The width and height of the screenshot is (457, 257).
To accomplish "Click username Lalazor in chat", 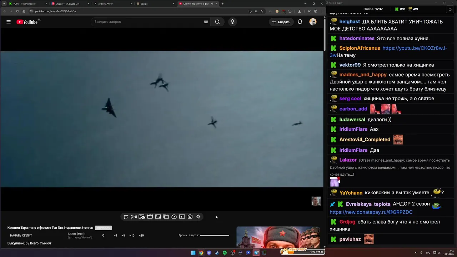I will click(348, 160).
